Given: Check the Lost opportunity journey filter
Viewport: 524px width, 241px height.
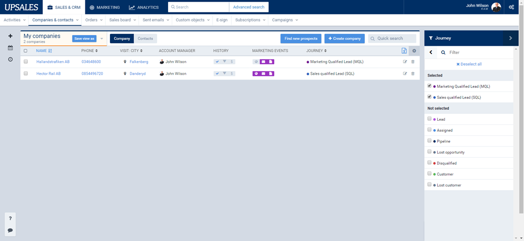Looking at the screenshot, I should click(x=429, y=152).
